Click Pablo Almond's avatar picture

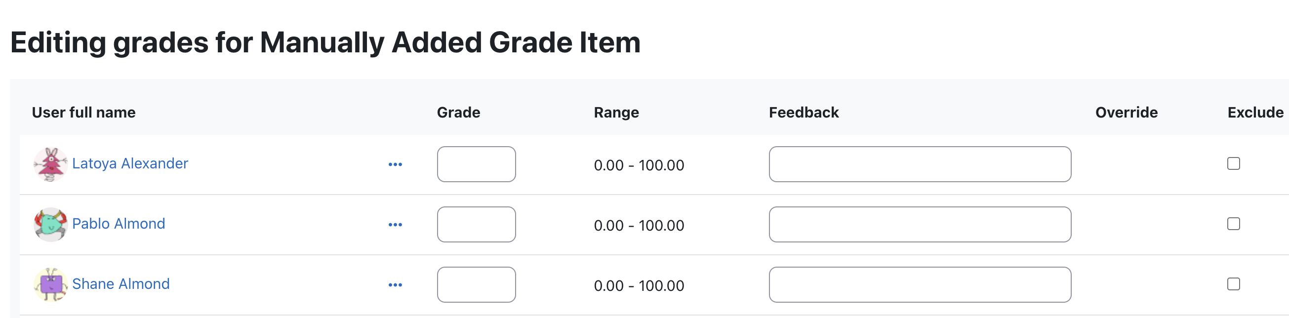click(x=50, y=225)
